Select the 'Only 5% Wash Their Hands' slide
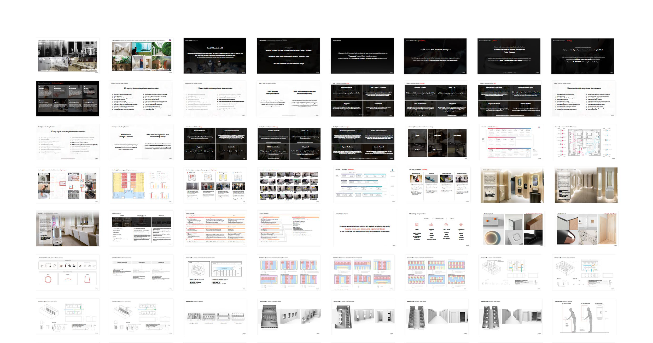Viewport: 653px width, 343px height. [435, 56]
